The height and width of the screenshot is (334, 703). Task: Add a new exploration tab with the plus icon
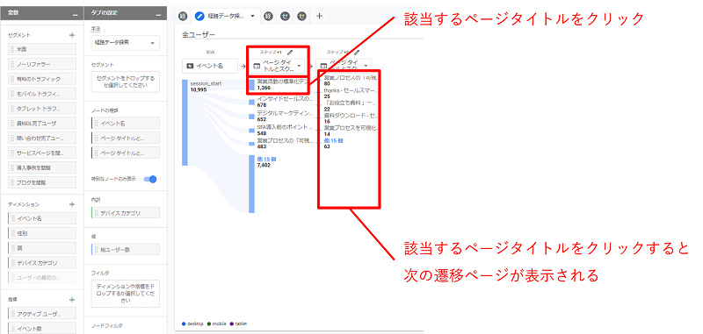click(x=319, y=16)
